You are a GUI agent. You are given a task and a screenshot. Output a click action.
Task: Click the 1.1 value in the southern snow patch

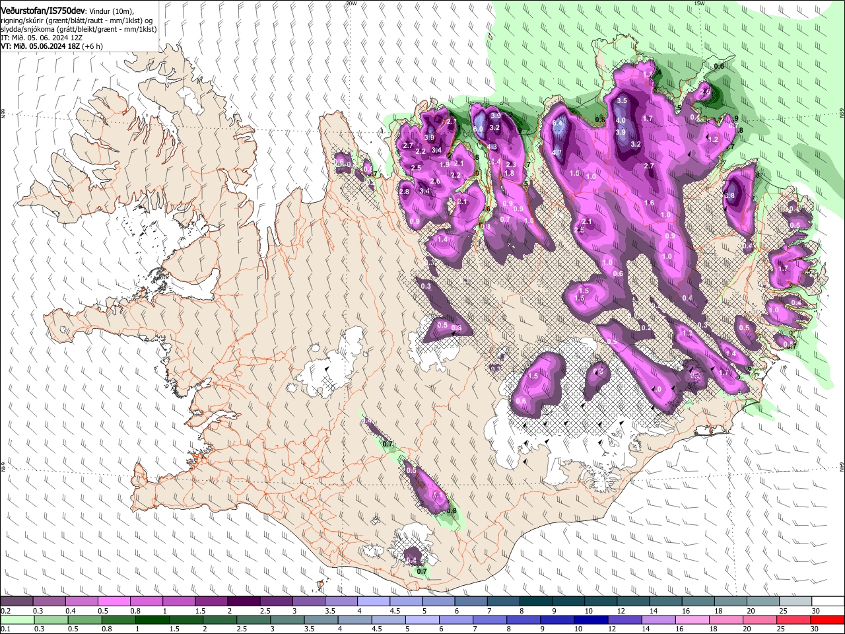pyautogui.click(x=436, y=495)
